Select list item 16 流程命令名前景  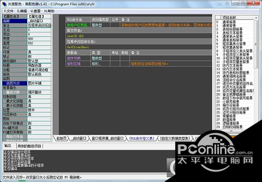pos(234,80)
